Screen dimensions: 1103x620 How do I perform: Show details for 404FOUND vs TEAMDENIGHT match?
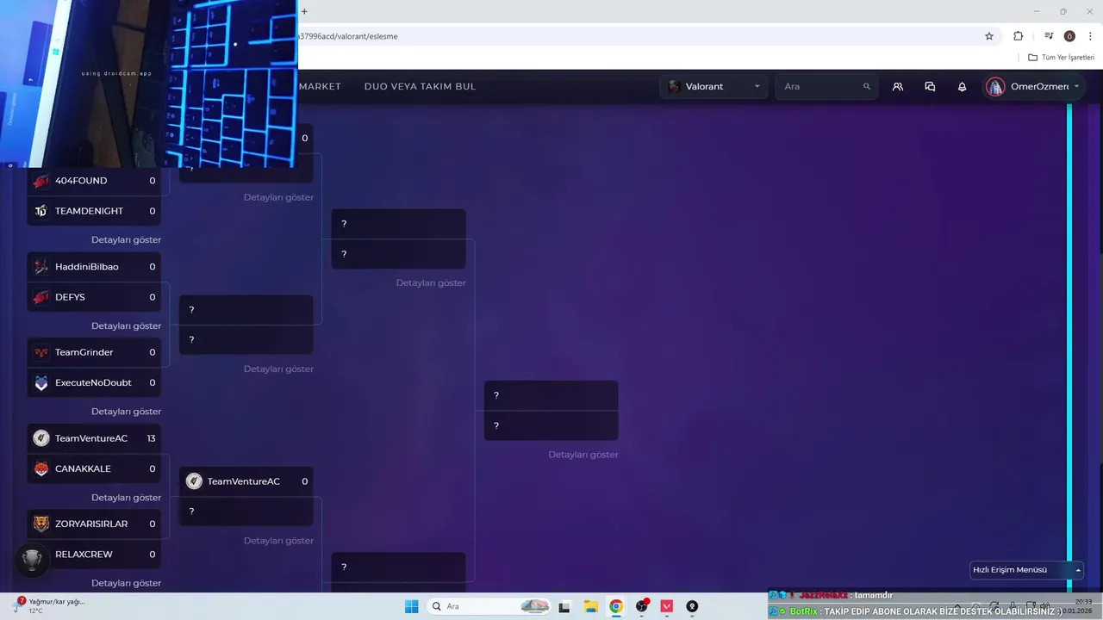127,240
